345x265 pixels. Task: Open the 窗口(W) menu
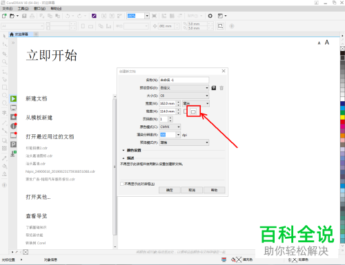coord(39,9)
